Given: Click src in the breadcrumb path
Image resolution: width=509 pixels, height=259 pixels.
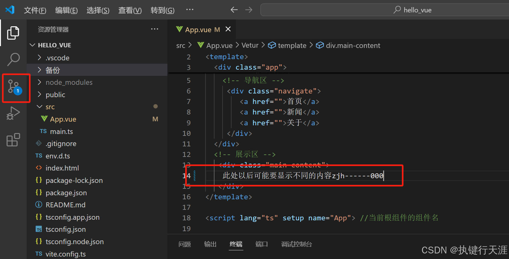Looking at the screenshot, I should [181, 45].
